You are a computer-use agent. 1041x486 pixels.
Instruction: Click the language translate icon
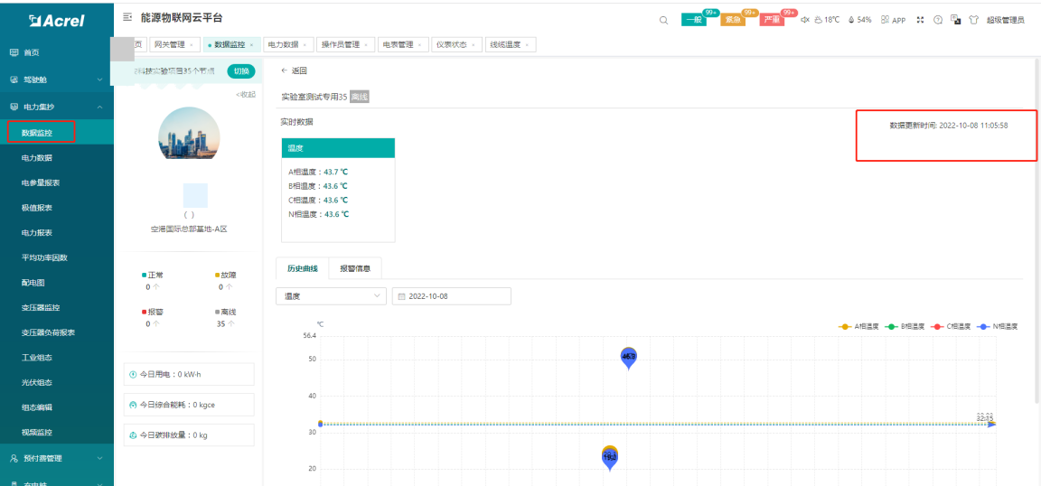click(954, 20)
